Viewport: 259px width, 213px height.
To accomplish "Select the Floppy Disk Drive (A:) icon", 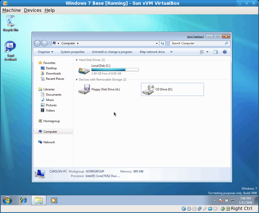I will pyautogui.click(x=84, y=89).
